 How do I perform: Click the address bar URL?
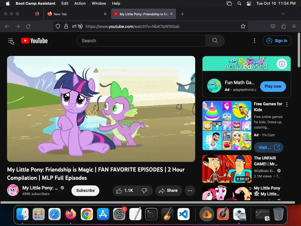pos(133,26)
